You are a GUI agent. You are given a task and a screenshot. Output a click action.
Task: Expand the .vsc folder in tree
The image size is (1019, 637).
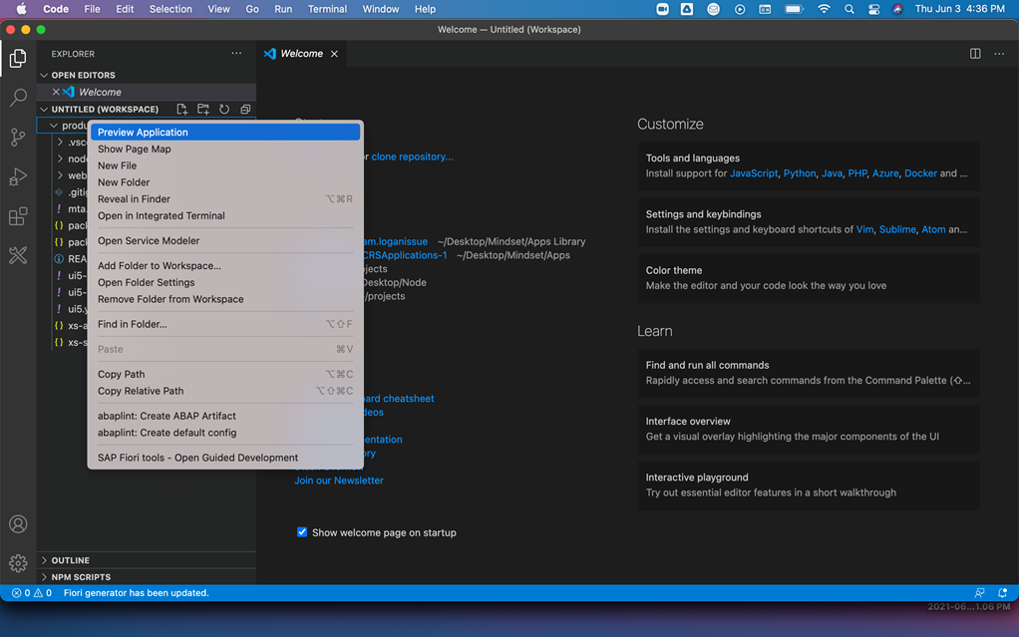click(x=61, y=142)
